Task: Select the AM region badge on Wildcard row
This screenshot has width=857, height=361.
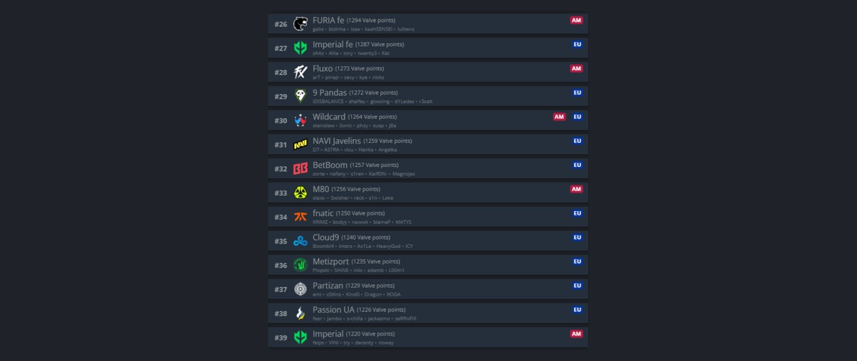Action: pos(559,117)
